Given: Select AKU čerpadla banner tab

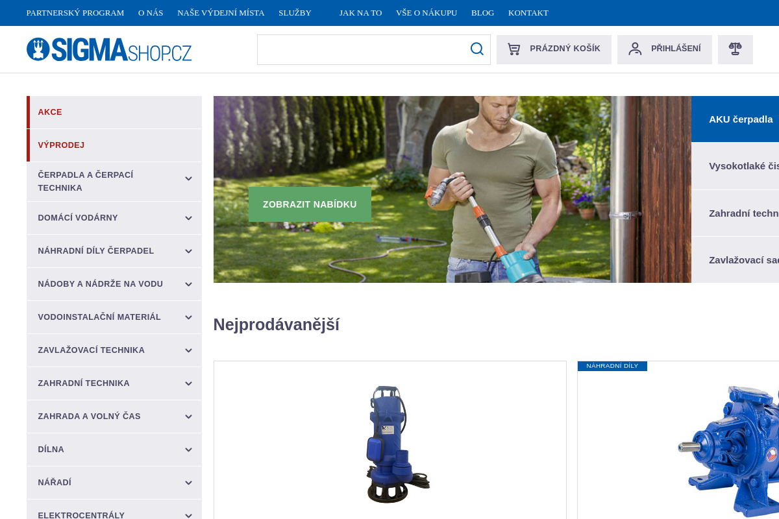Looking at the screenshot, I should pos(735,119).
